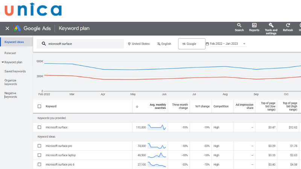Screen dimensions: 301x169
Task: Check the microsoft surface row checkbox
Action: [x=40, y=127]
